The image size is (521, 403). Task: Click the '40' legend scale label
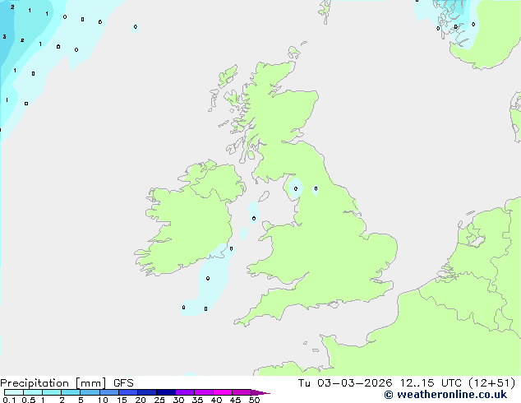[216, 400]
